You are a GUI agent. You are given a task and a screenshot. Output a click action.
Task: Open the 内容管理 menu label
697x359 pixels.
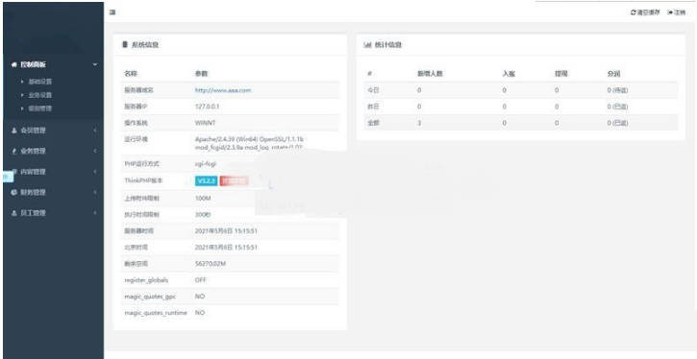tap(33, 172)
